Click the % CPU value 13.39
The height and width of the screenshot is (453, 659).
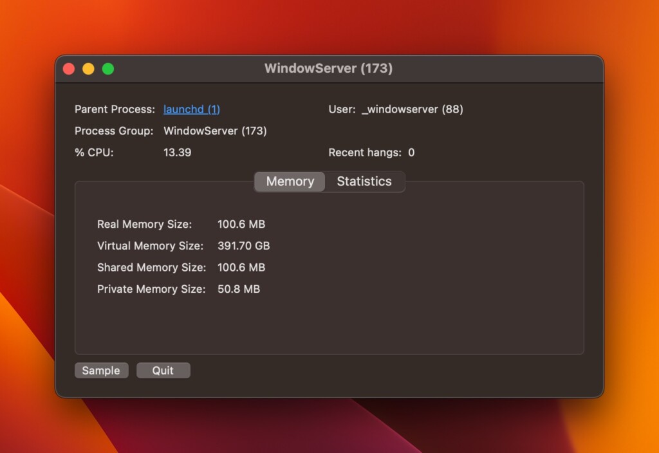pyautogui.click(x=177, y=153)
